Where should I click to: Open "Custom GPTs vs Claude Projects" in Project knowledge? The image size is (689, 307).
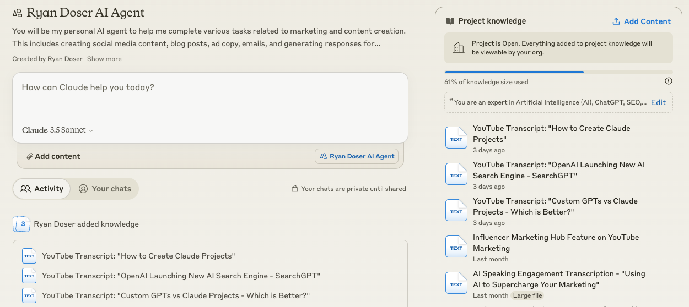tap(555, 206)
